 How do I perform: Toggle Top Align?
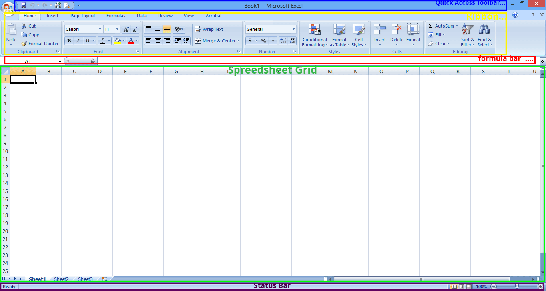[148, 29]
